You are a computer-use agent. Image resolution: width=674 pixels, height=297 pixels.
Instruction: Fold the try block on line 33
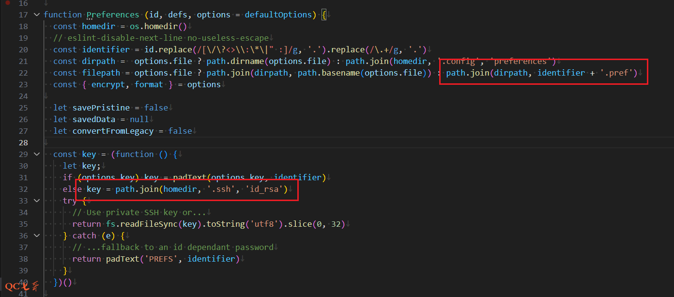pyautogui.click(x=36, y=201)
